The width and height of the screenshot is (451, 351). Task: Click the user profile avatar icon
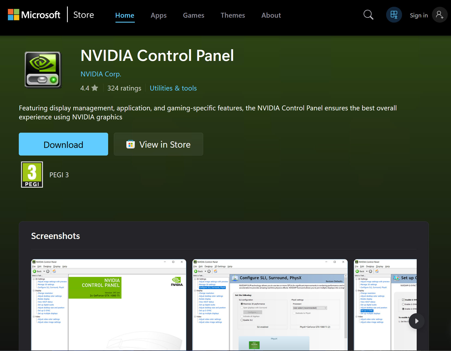(x=440, y=15)
